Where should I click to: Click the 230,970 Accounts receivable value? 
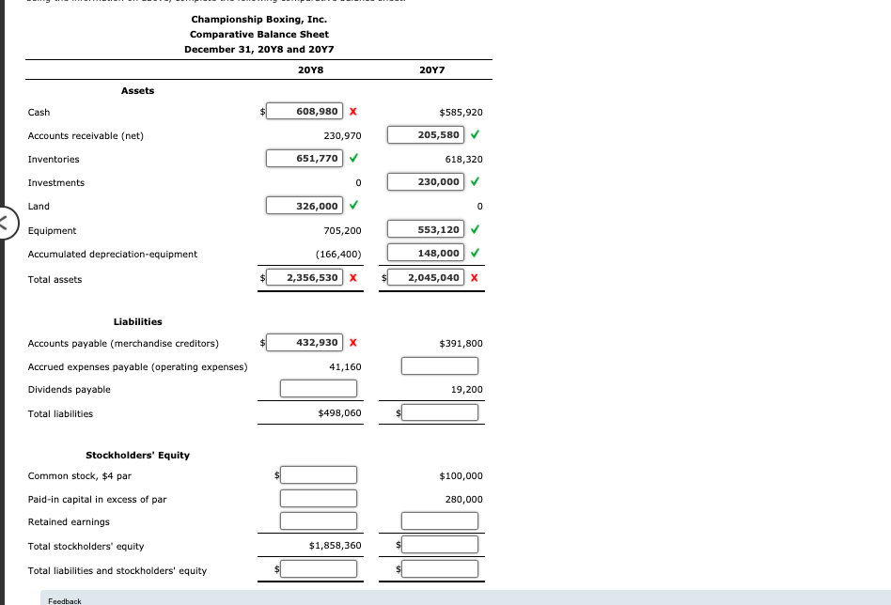342,136
